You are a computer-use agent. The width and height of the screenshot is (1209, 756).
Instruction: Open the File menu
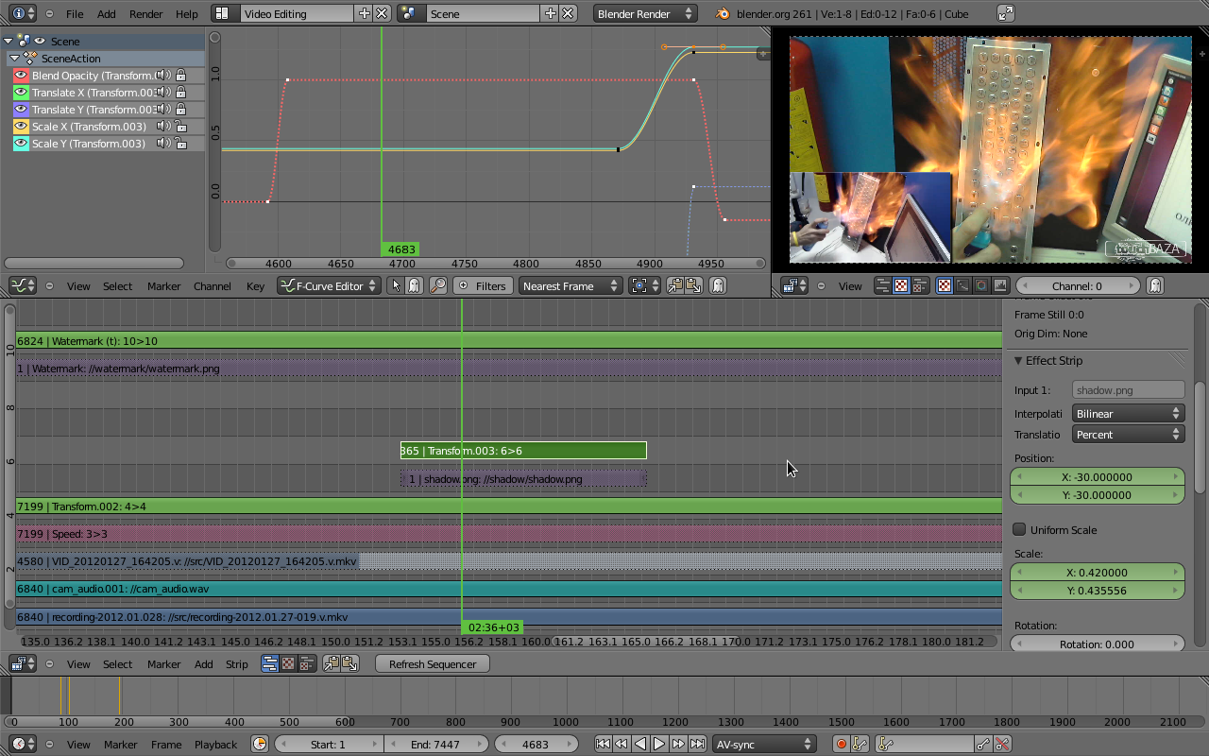(x=75, y=14)
